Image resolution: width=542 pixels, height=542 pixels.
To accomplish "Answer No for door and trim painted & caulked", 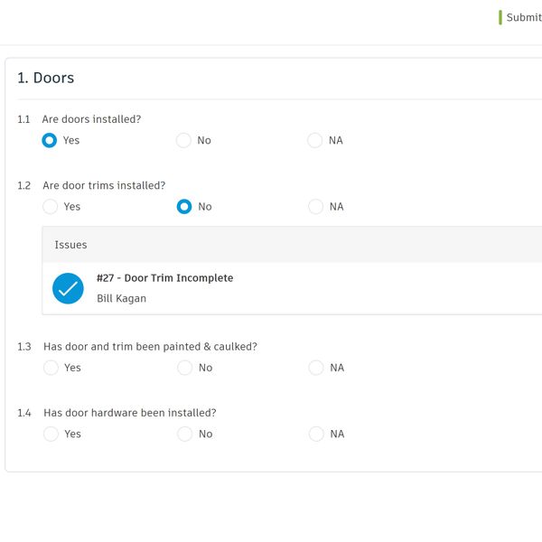I will (184, 368).
